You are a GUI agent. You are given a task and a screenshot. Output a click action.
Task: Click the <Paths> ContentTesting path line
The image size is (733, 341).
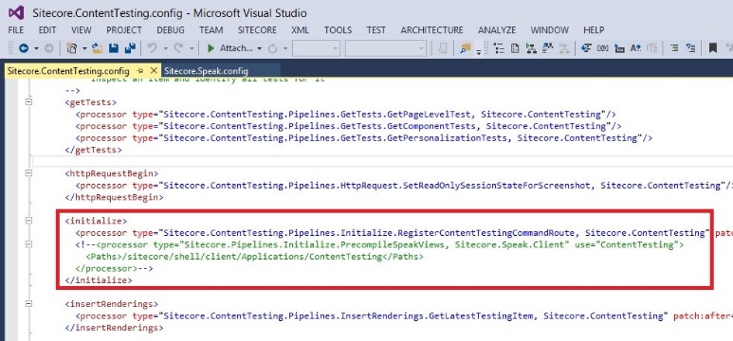coord(254,257)
